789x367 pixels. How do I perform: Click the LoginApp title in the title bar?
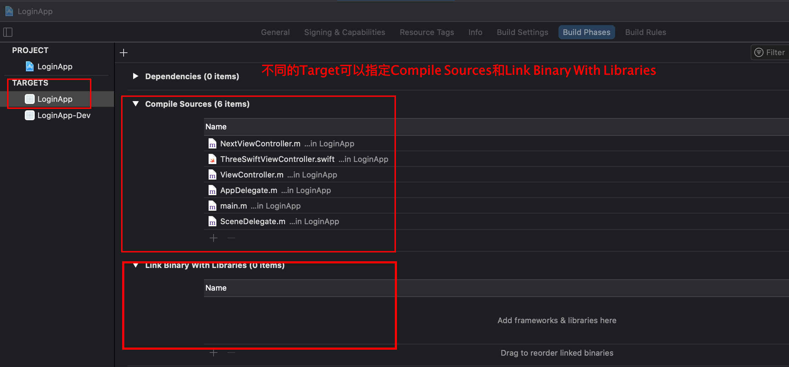pos(35,11)
